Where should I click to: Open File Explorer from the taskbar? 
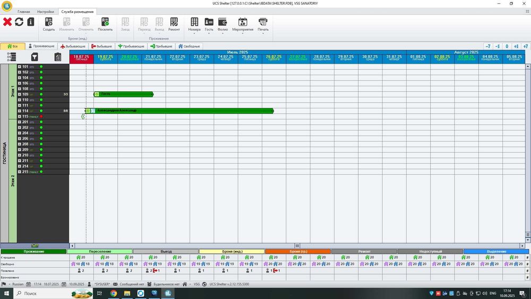[x=127, y=293]
